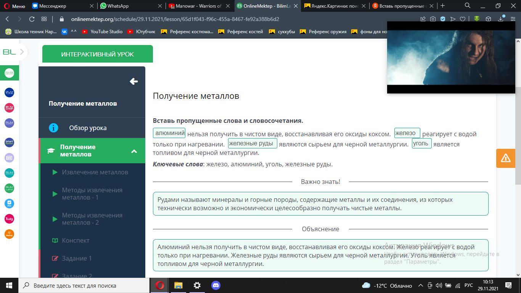The width and height of the screenshot is (521, 293).
Task: Open a new browser tab
Action: tap(442, 6)
